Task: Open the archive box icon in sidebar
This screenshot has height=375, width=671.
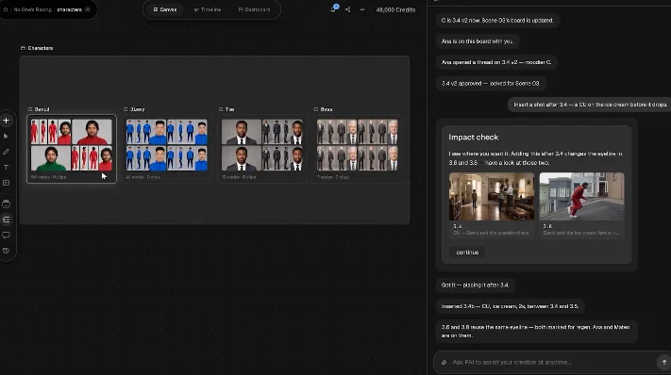Action: [6, 204]
